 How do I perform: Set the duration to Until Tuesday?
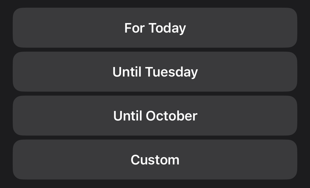(155, 72)
